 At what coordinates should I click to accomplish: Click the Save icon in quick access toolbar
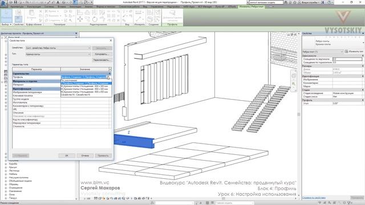[15, 2]
